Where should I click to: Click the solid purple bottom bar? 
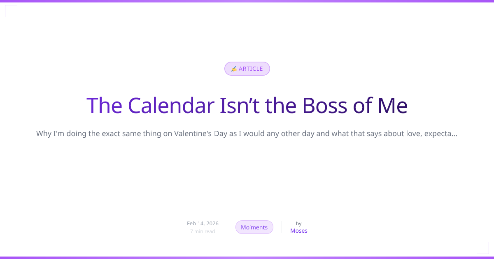point(247,257)
